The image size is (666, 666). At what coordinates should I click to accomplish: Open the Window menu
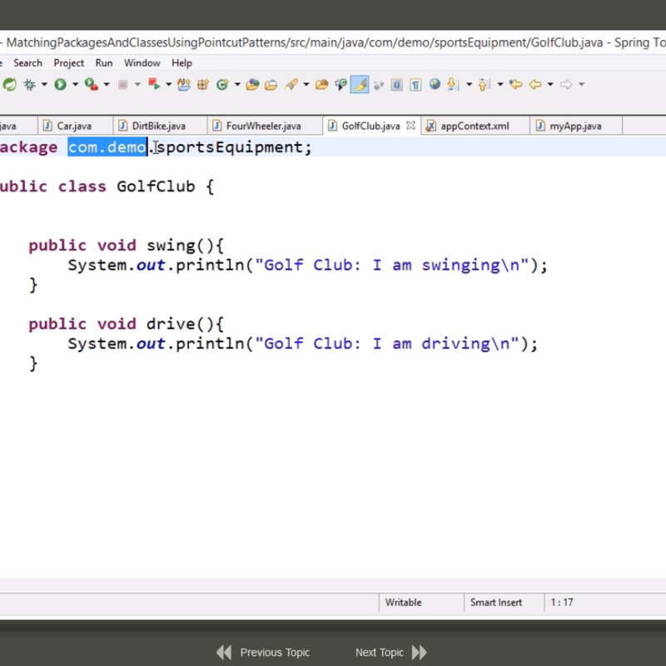[142, 63]
